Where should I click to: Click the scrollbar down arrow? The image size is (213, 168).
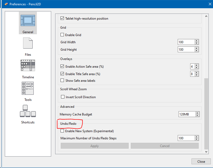[x=206, y=152]
